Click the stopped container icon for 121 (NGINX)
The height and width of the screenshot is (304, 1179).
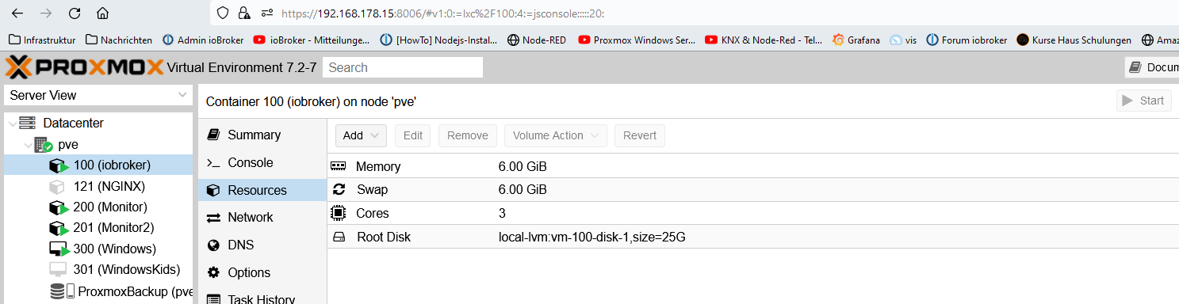point(56,187)
